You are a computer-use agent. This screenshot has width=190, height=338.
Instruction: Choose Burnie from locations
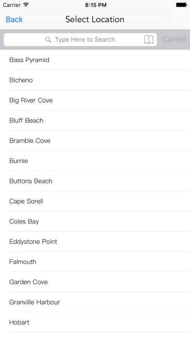coord(95,161)
